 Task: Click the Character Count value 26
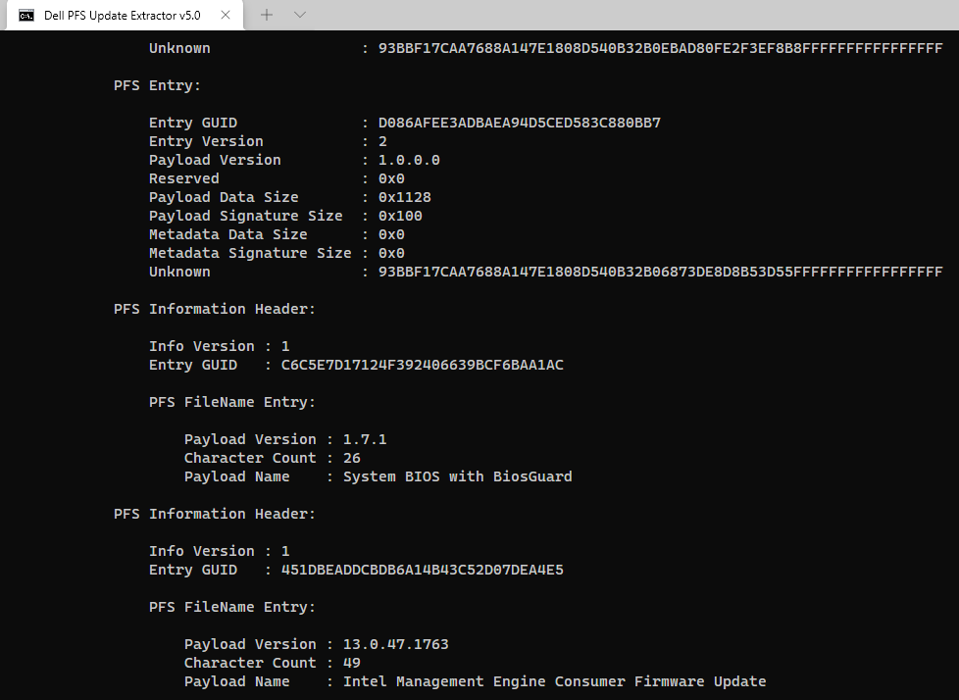click(x=351, y=458)
